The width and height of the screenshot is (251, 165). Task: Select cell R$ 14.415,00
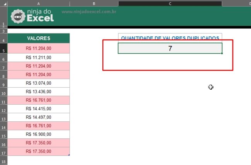click(x=39, y=109)
